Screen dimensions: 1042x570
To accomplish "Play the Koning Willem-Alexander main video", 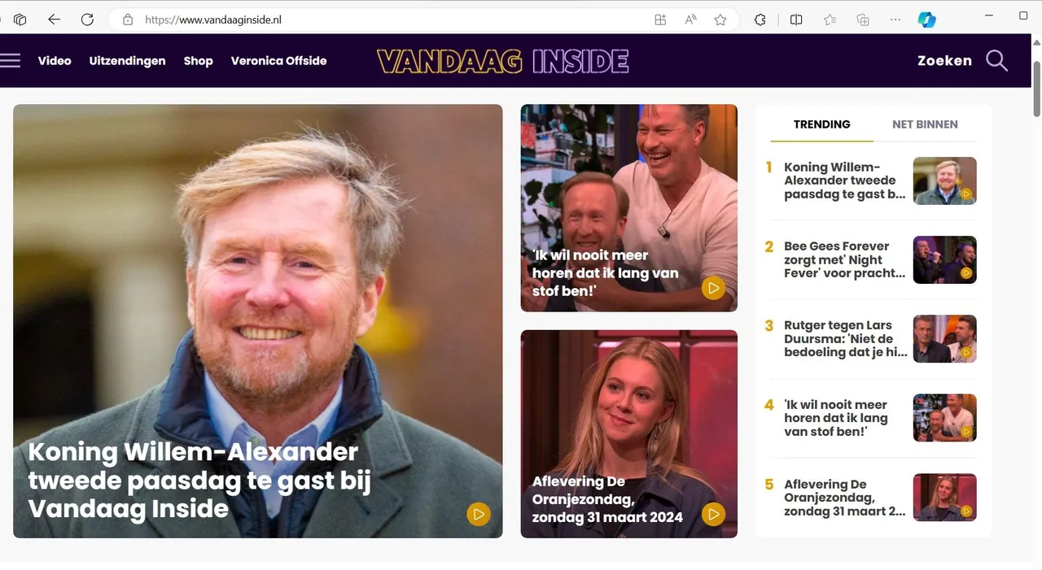I will click(479, 514).
